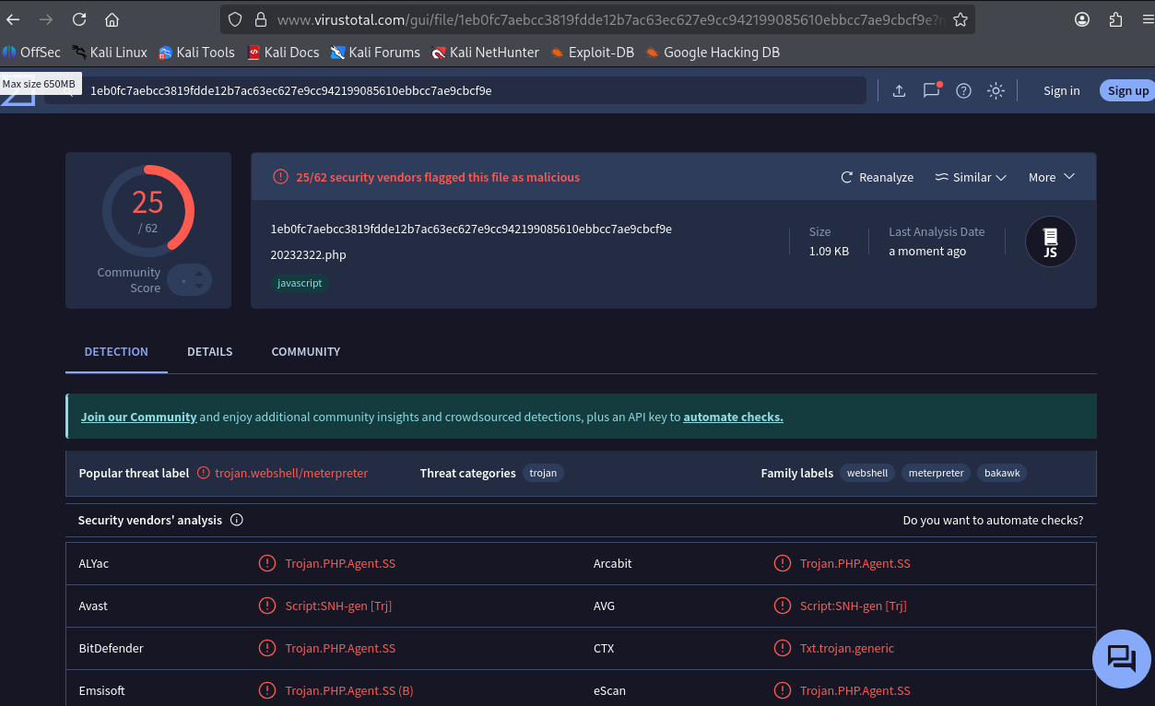View site security padlock information
The image size is (1155, 706).
tap(260, 19)
